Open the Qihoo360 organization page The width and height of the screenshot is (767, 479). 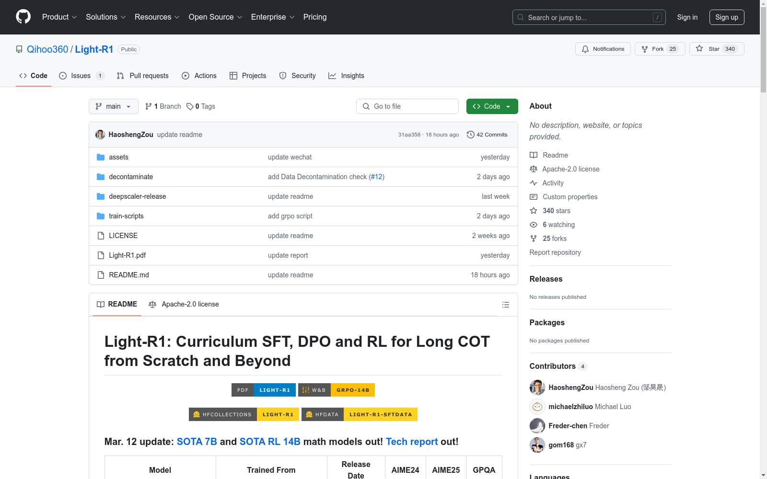[47, 49]
